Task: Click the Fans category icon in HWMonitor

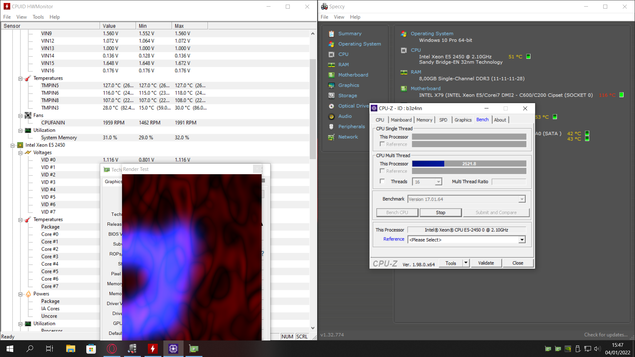Action: pos(28,115)
